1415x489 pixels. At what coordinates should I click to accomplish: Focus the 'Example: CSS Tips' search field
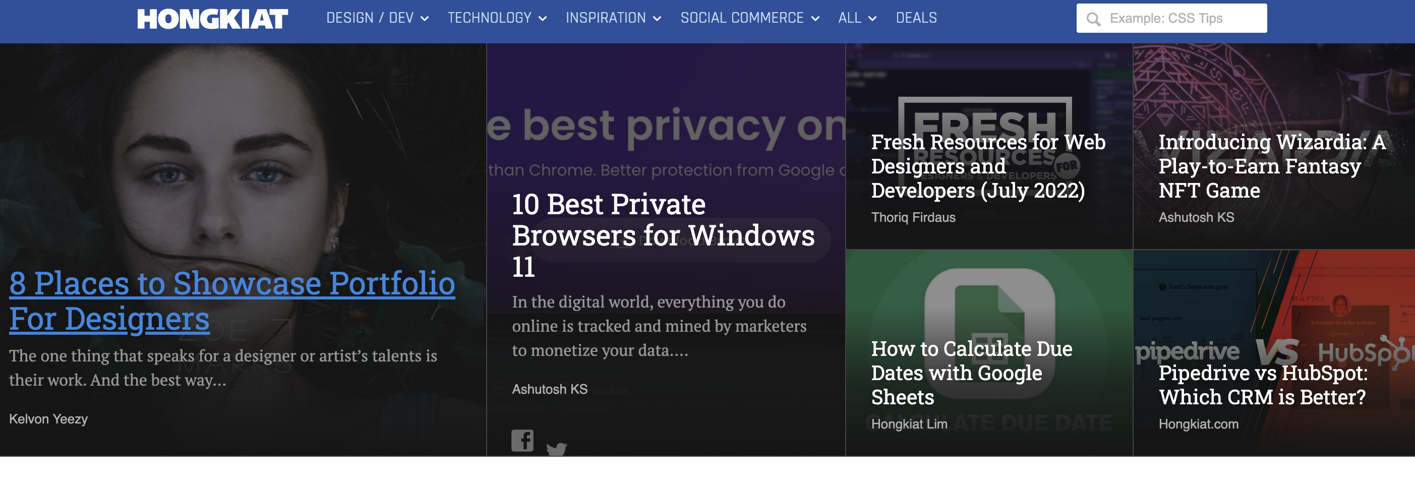pyautogui.click(x=1171, y=18)
